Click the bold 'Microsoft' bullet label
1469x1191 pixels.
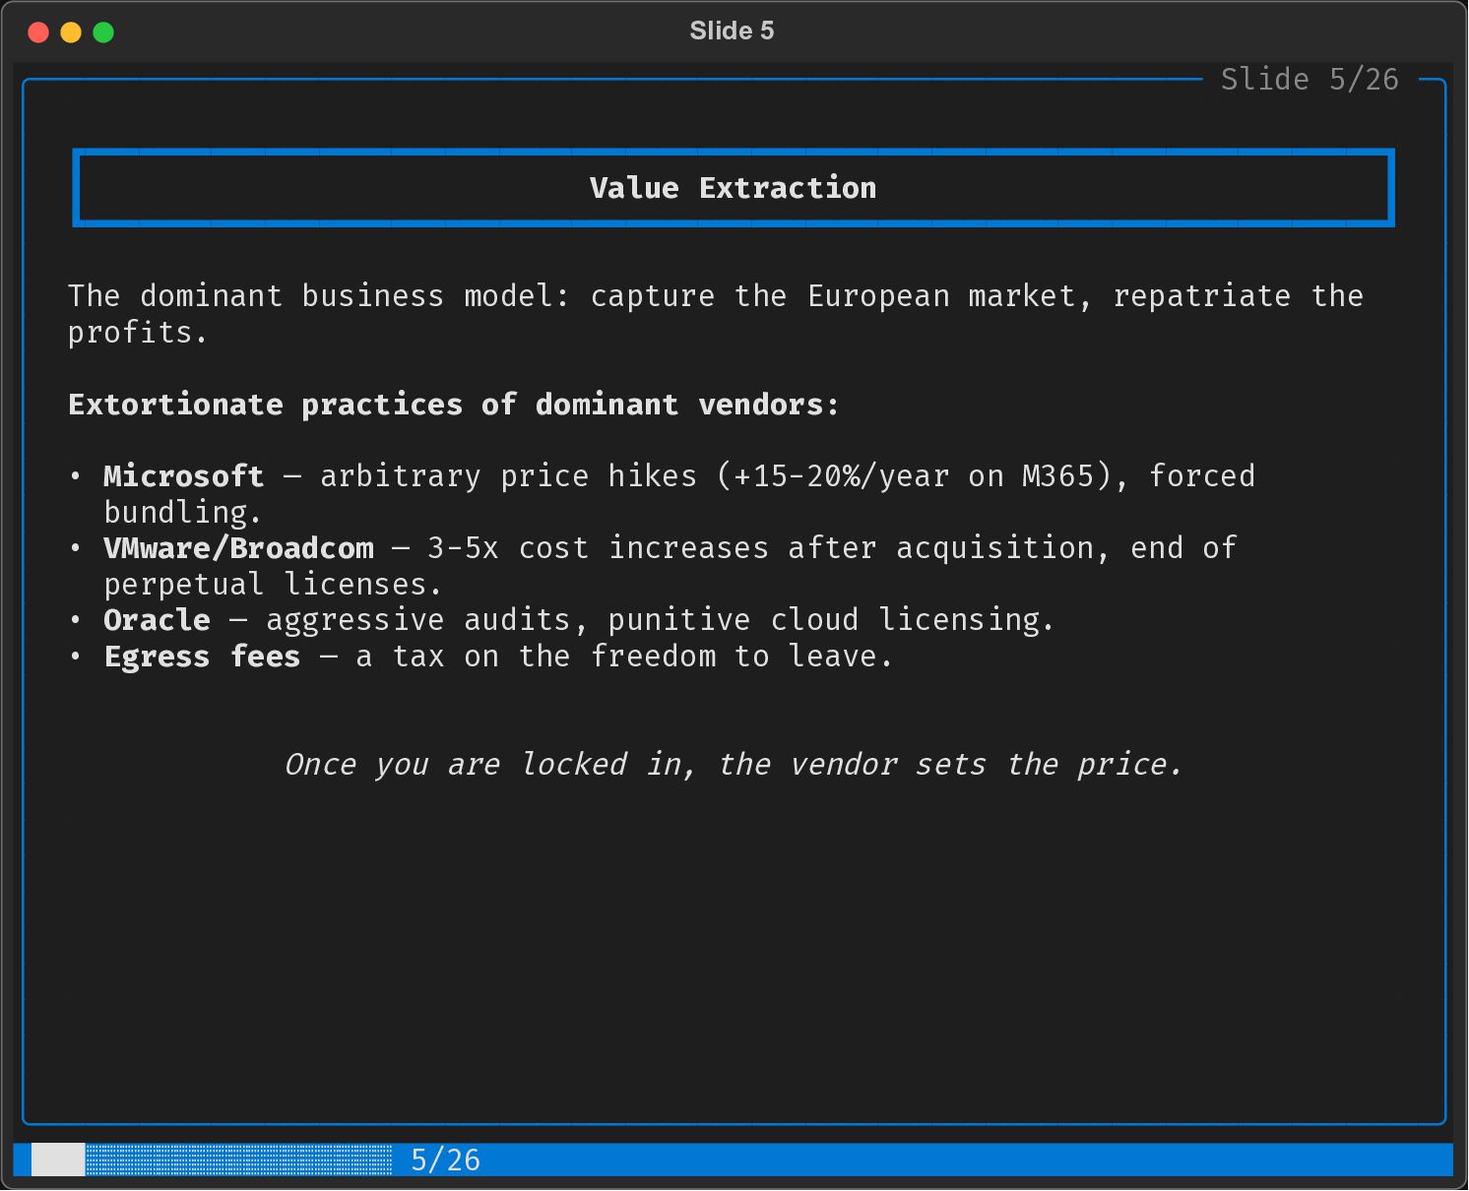click(x=184, y=476)
